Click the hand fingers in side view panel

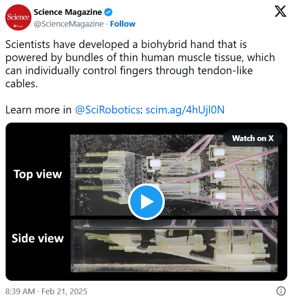(x=103, y=241)
